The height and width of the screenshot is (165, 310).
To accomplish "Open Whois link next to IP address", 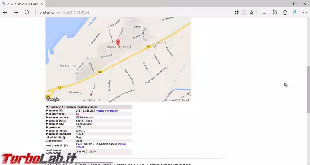I will coord(99,111).
